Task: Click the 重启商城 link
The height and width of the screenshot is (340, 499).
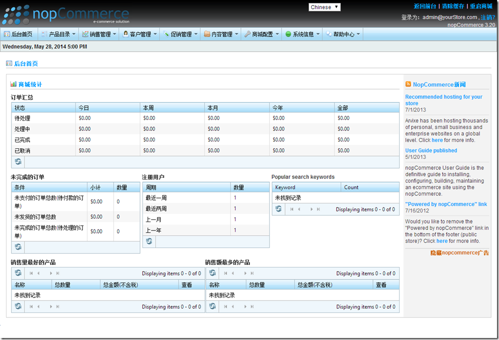Action: 481,6
